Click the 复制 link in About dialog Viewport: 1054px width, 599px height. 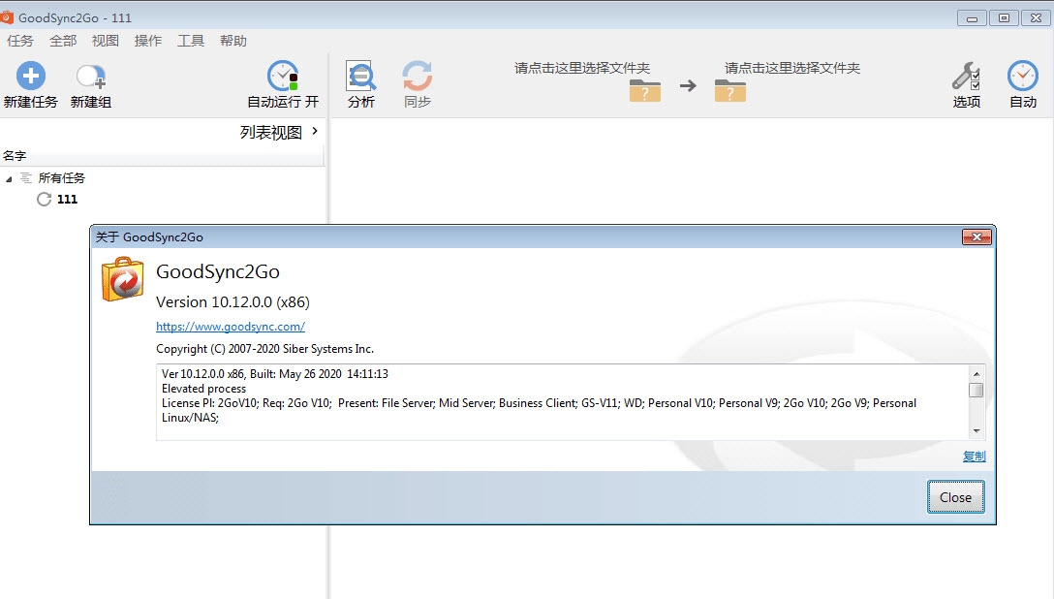point(974,457)
